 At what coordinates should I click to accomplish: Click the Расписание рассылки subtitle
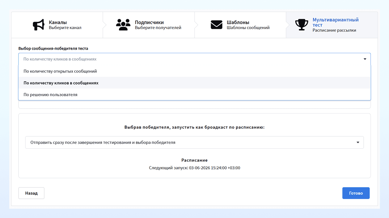pyautogui.click(x=334, y=30)
